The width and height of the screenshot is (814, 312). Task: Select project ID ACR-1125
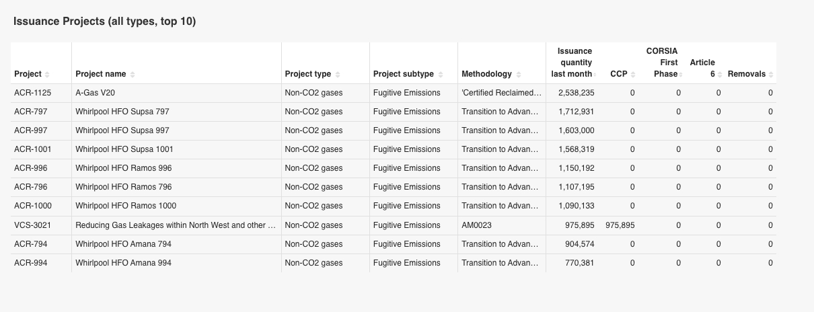[x=33, y=93]
